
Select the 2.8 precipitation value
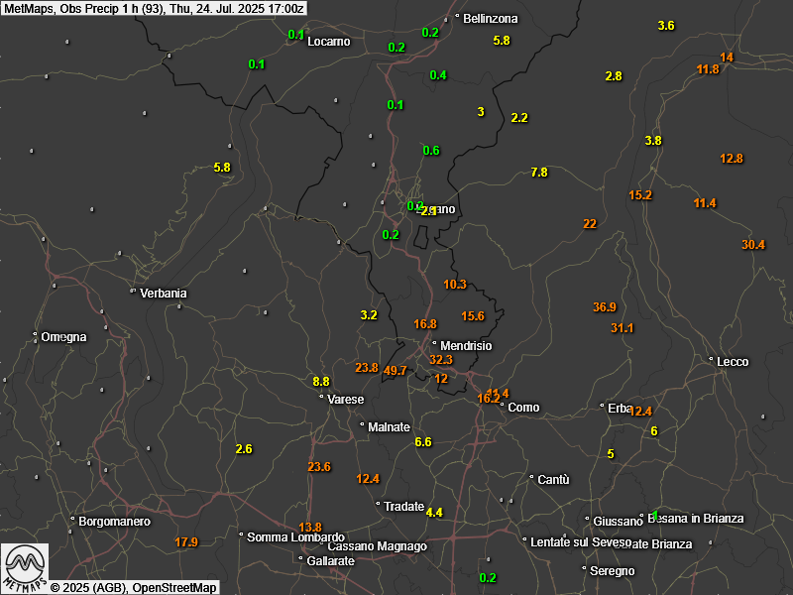614,76
